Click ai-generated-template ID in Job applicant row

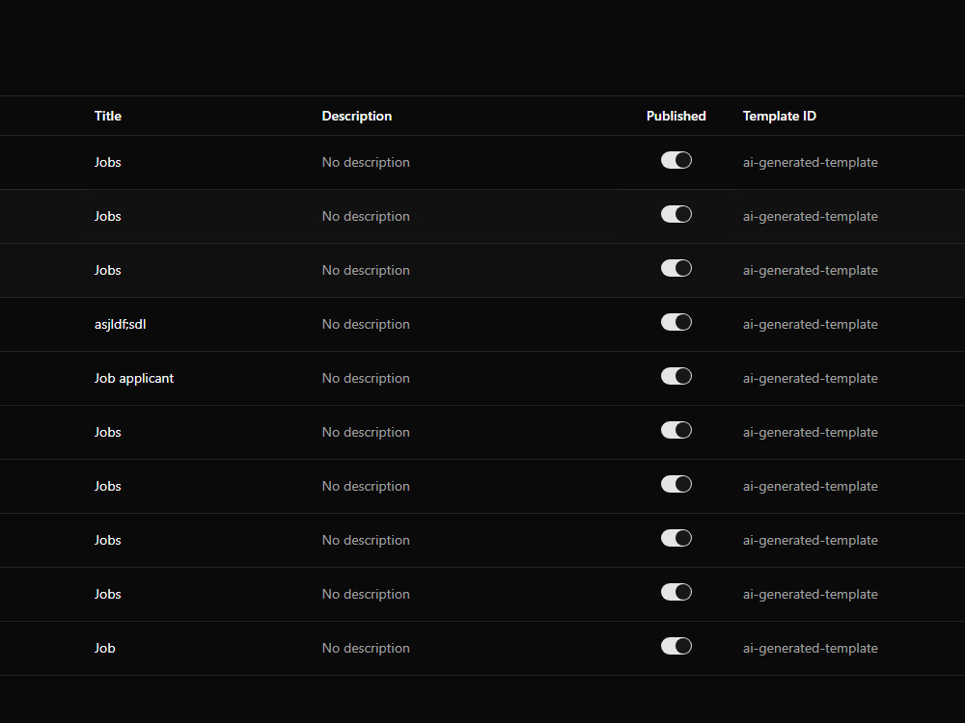tap(810, 379)
